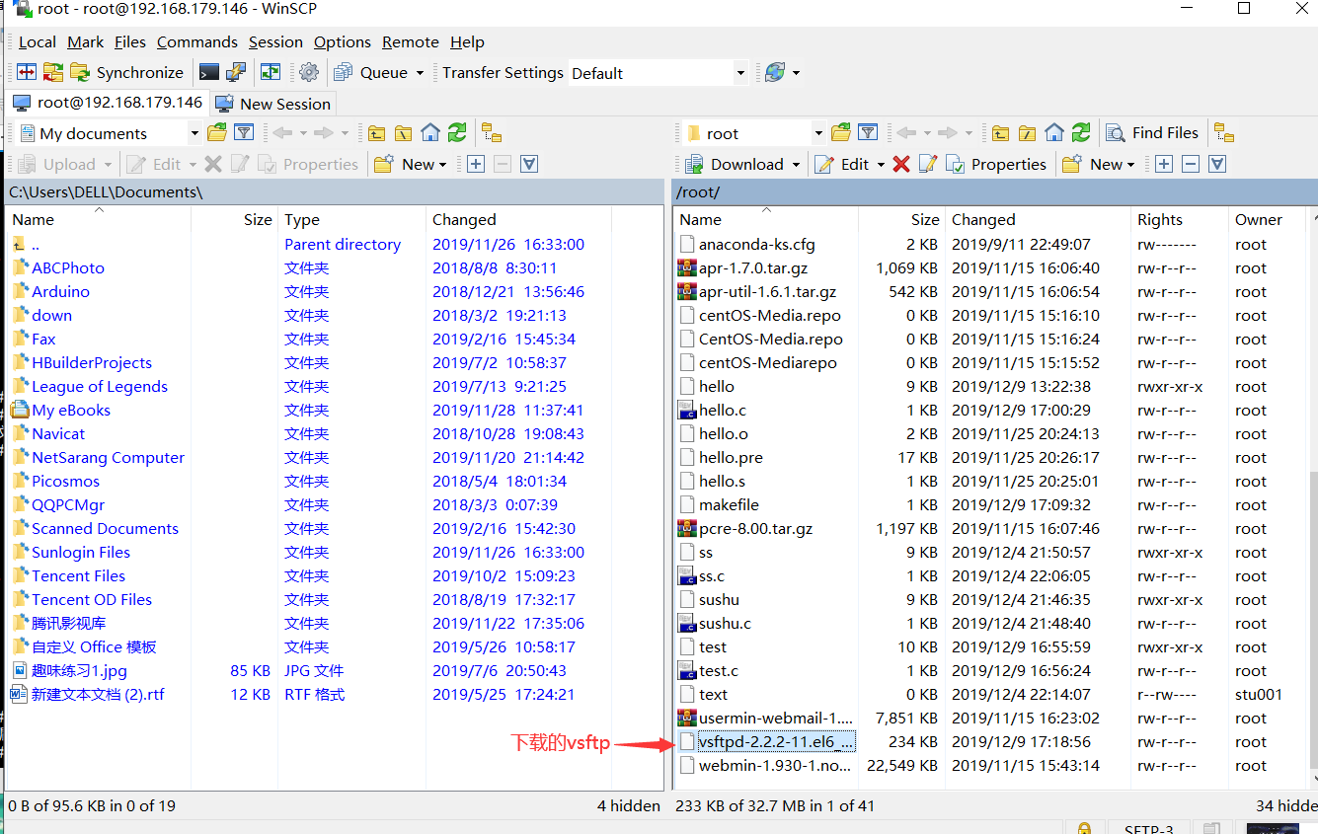Switch to the New Session tab
The image size is (1318, 834).
point(272,104)
